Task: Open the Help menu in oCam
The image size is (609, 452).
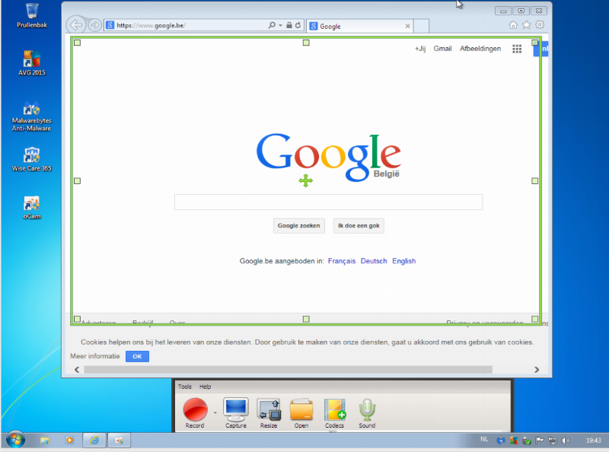Action: [205, 387]
